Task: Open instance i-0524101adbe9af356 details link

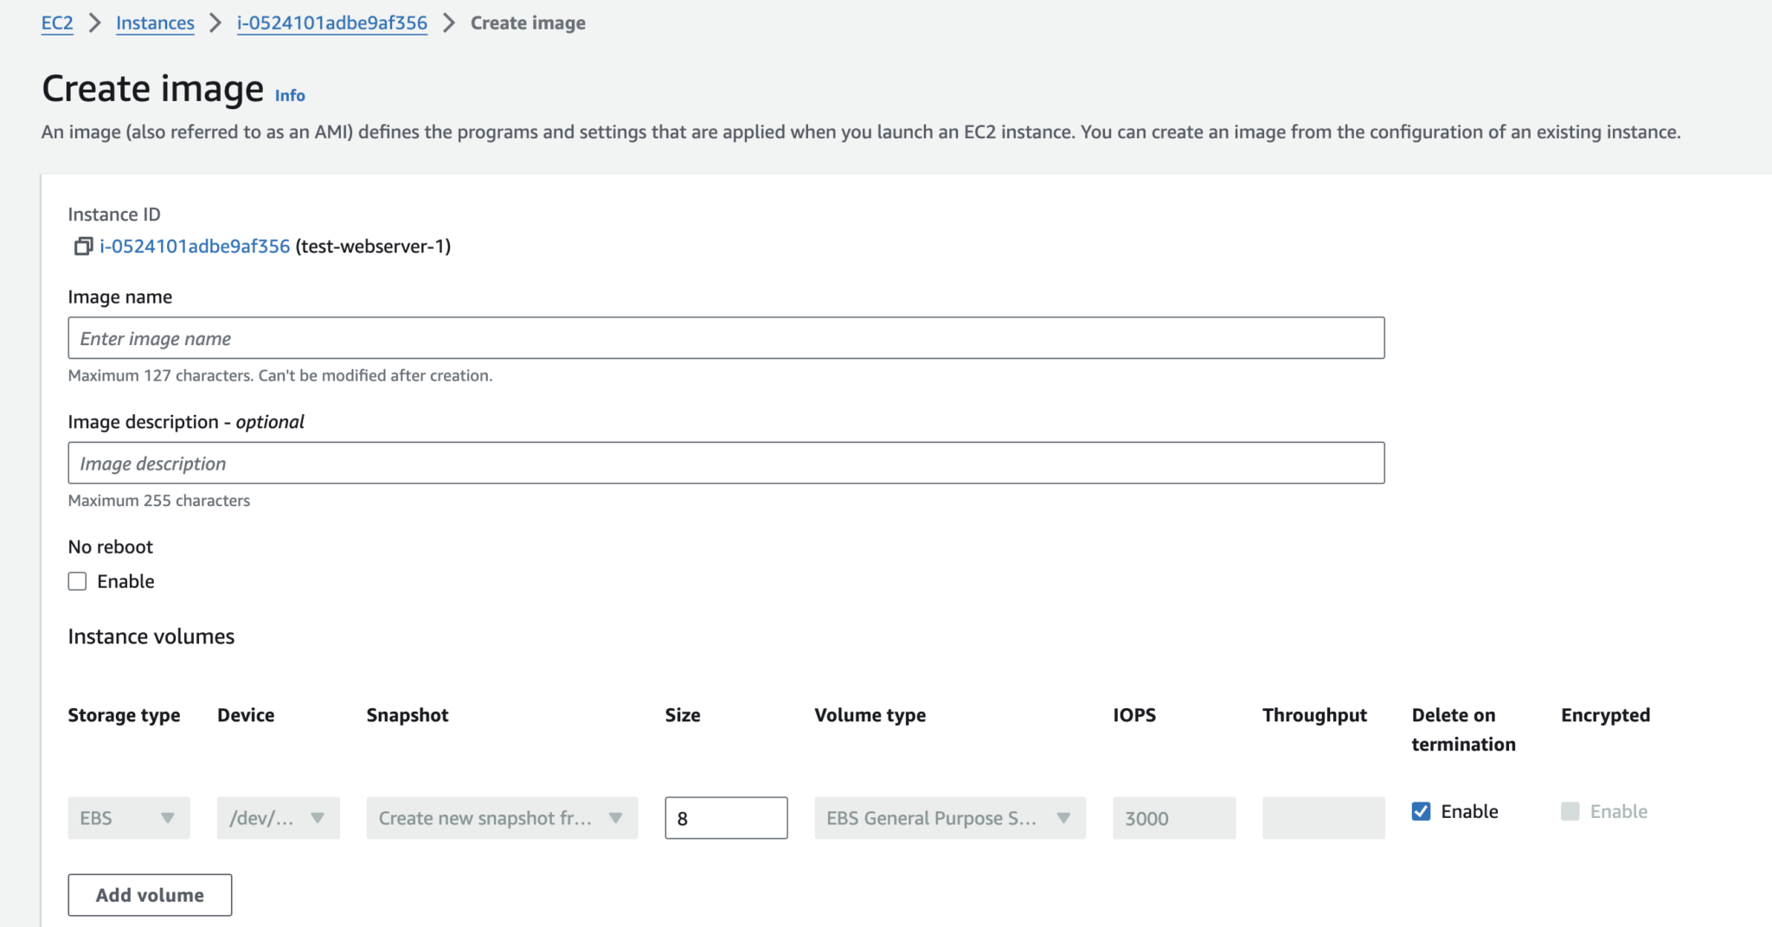Action: pyautogui.click(x=194, y=246)
